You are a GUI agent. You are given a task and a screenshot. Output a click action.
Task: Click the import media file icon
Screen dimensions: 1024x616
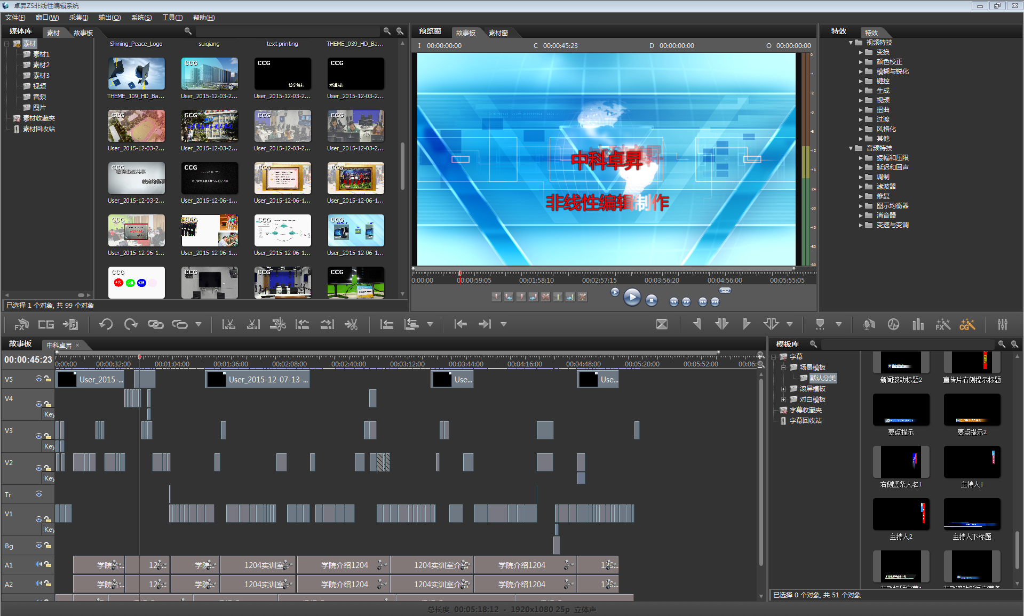[x=70, y=324]
